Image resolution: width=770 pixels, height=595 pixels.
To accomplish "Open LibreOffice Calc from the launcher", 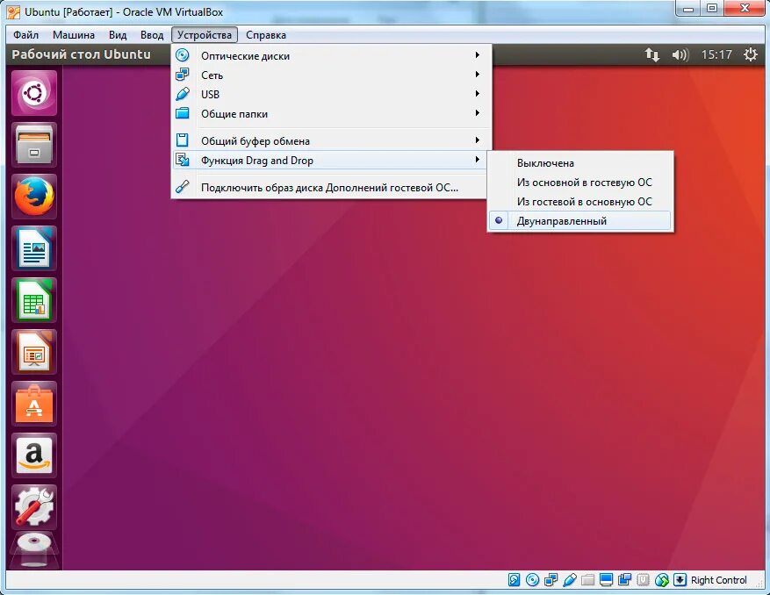I will [x=34, y=300].
